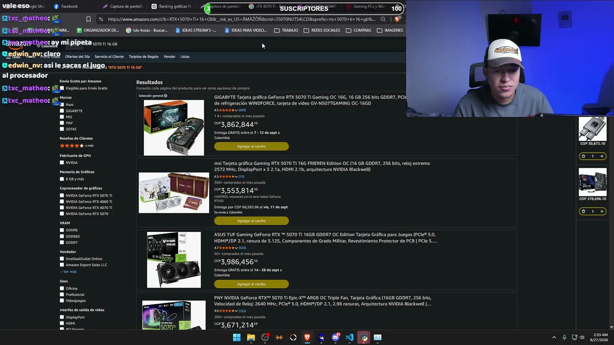This screenshot has height=345, width=614.
Task: Check NVIDIA GeForce RTX 4060 Ti filter
Action: pos(62,202)
